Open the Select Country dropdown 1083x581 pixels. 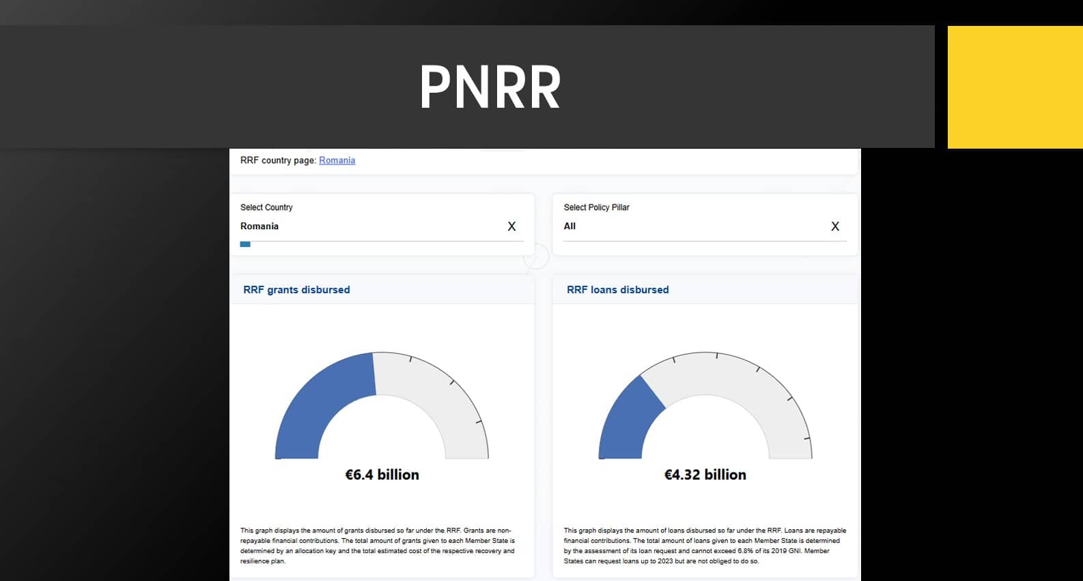[369, 226]
